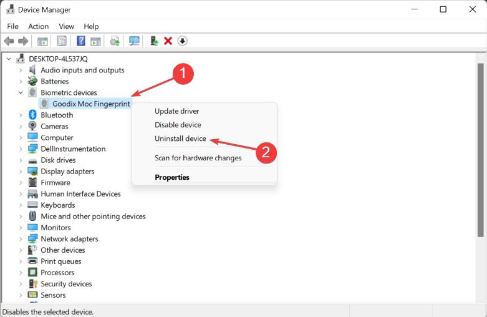
Task: Click the Cameras webcam icon
Action: tap(32, 126)
